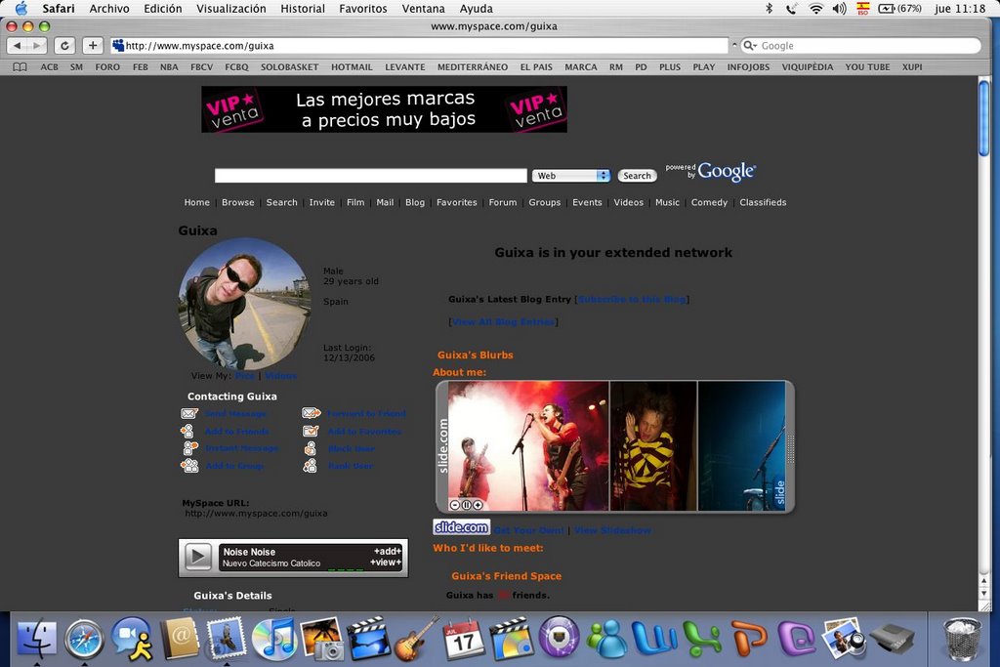The width and height of the screenshot is (1000, 667).
Task: Launch iDVD from the Dock
Action: pos(512,639)
